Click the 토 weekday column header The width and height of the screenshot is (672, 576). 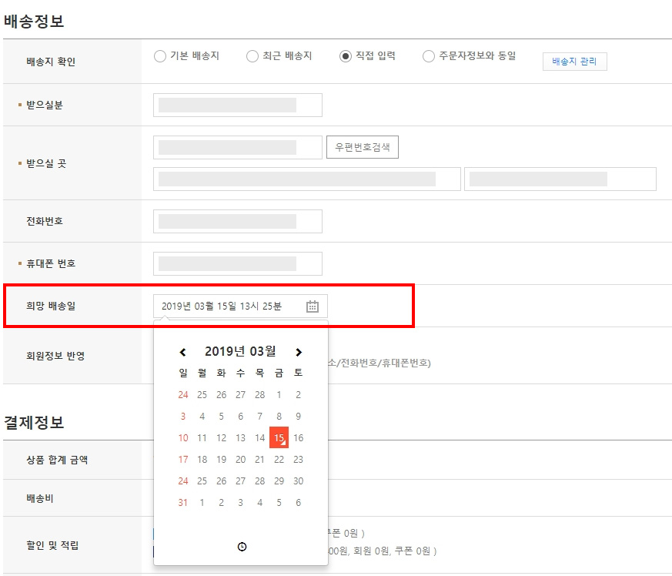coord(299,373)
